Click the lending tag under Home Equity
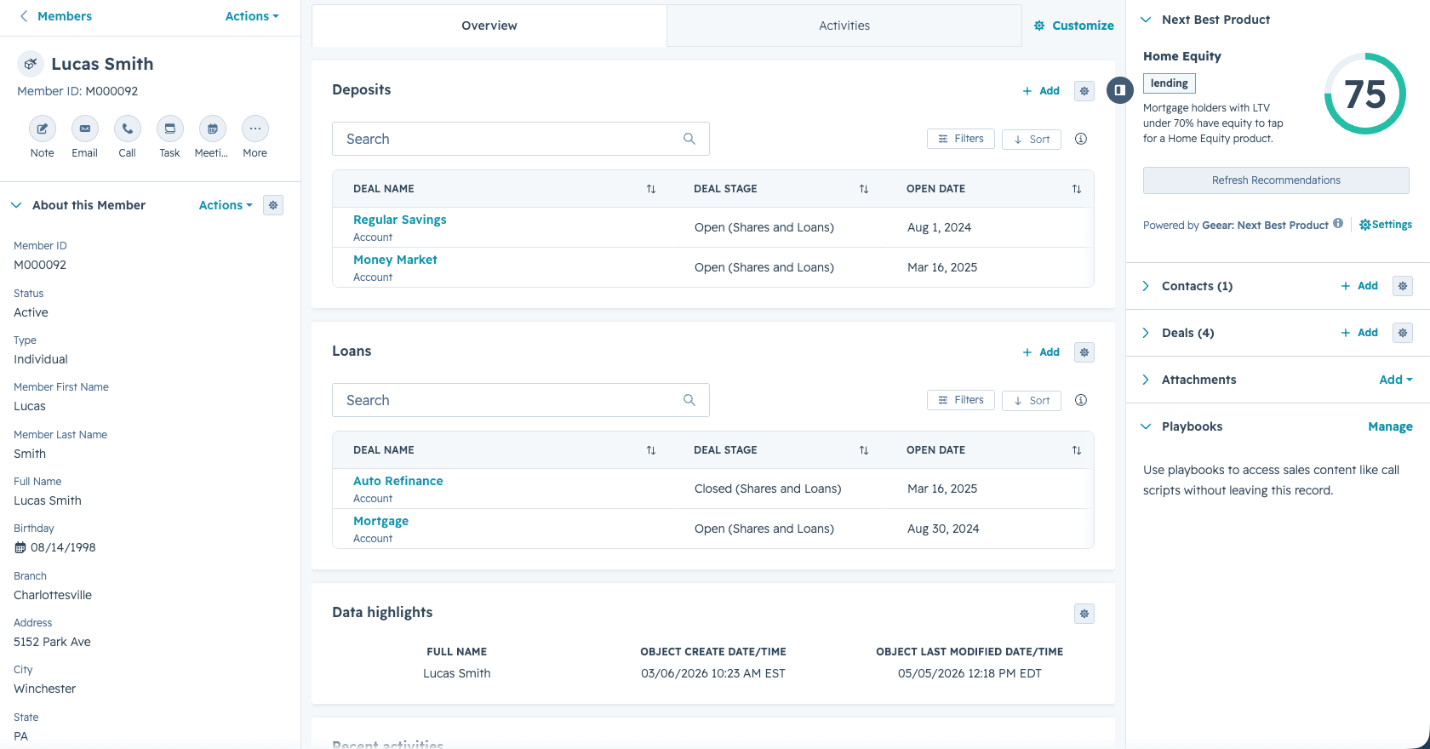The width and height of the screenshot is (1430, 749). (1170, 83)
